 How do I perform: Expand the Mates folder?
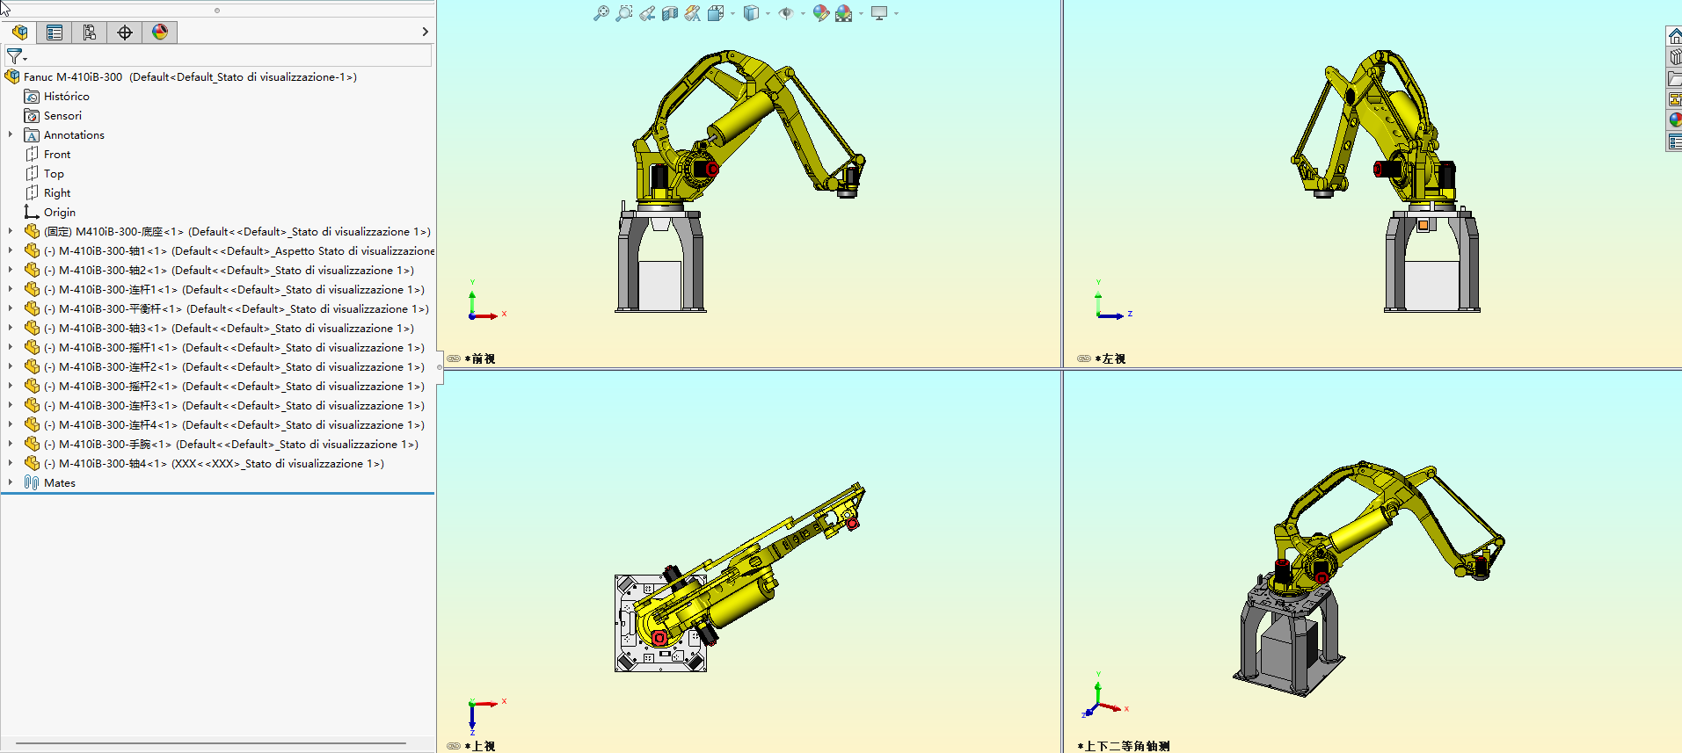coord(11,482)
